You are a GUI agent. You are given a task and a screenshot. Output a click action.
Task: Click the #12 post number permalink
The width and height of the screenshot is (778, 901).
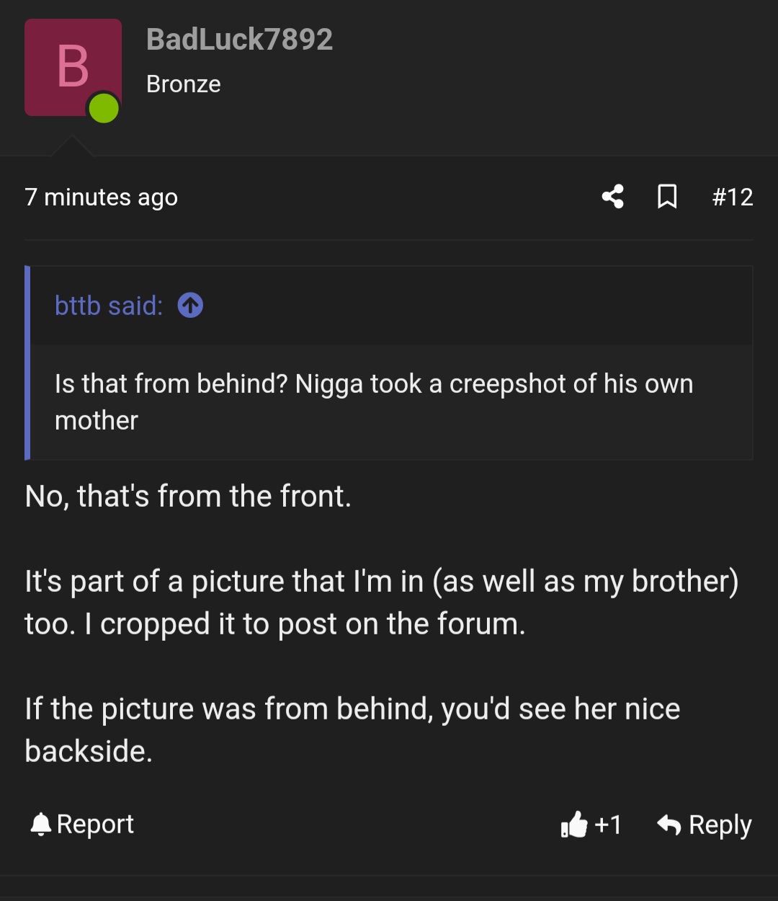point(732,196)
